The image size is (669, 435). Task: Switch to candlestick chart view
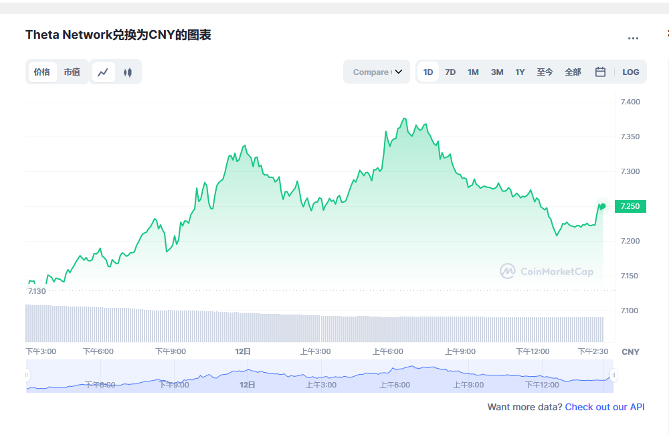tap(128, 72)
